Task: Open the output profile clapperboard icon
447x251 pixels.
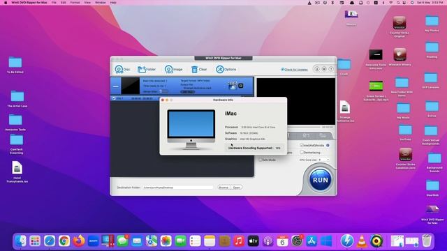Action: (x=233, y=86)
